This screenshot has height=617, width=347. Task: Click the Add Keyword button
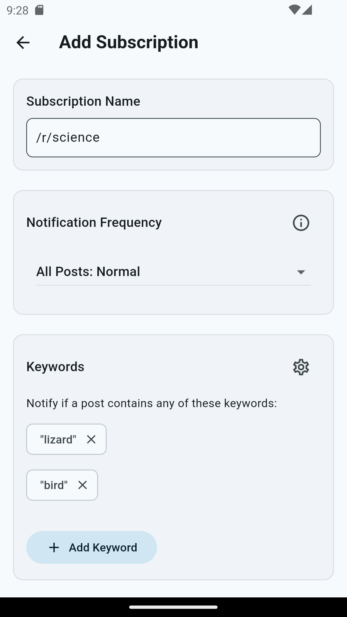click(x=92, y=547)
